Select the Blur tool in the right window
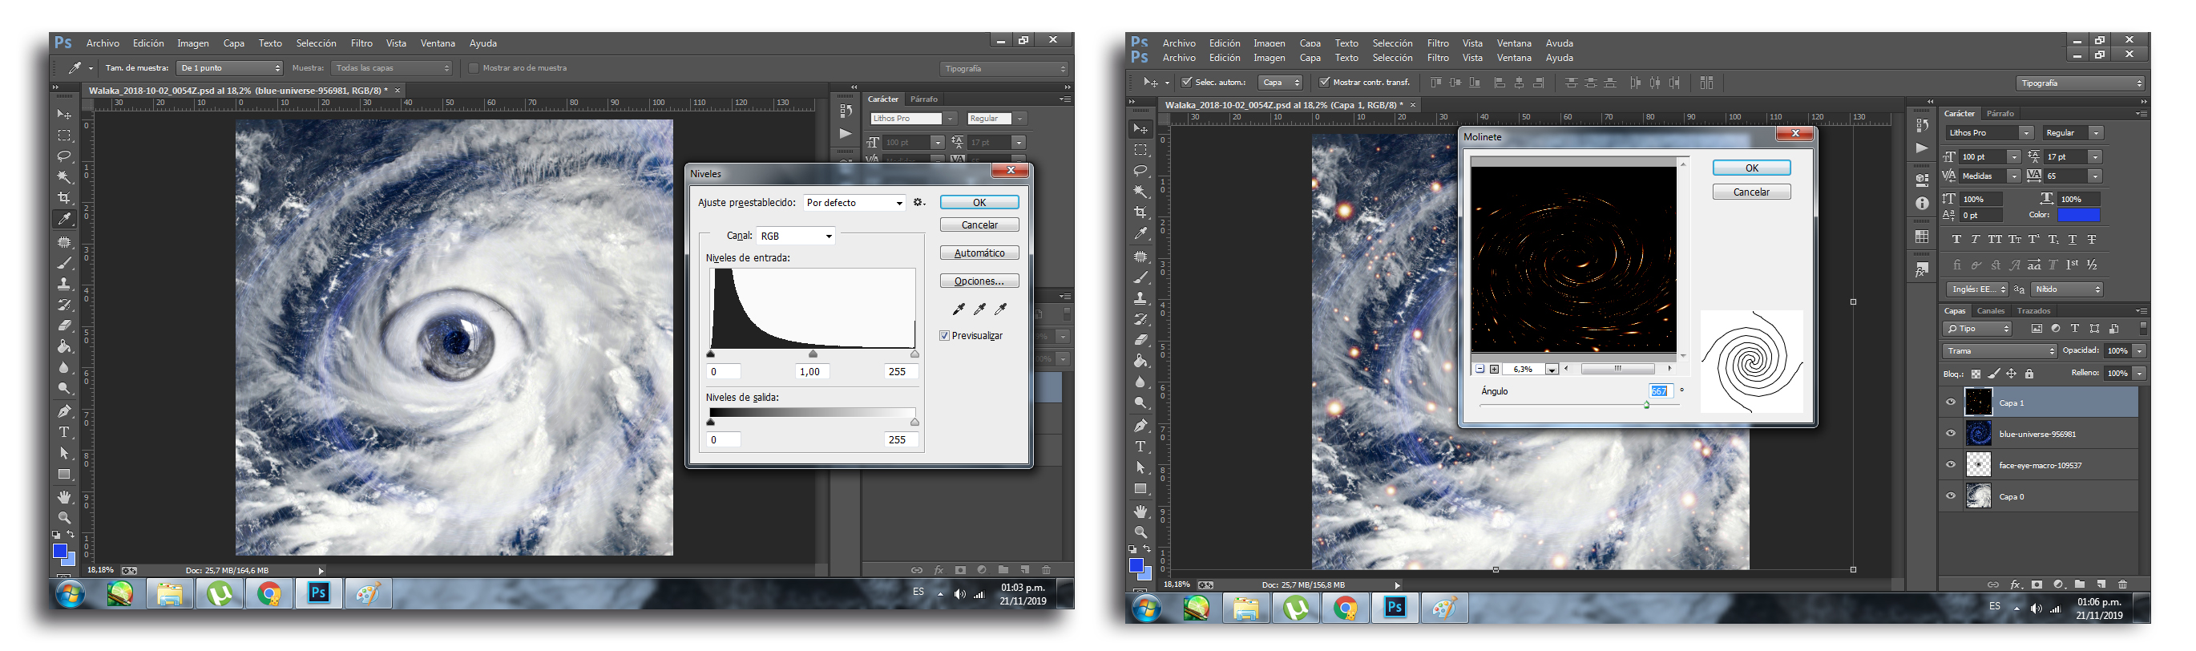Image resolution: width=2196 pixels, height=651 pixels. 1140,382
